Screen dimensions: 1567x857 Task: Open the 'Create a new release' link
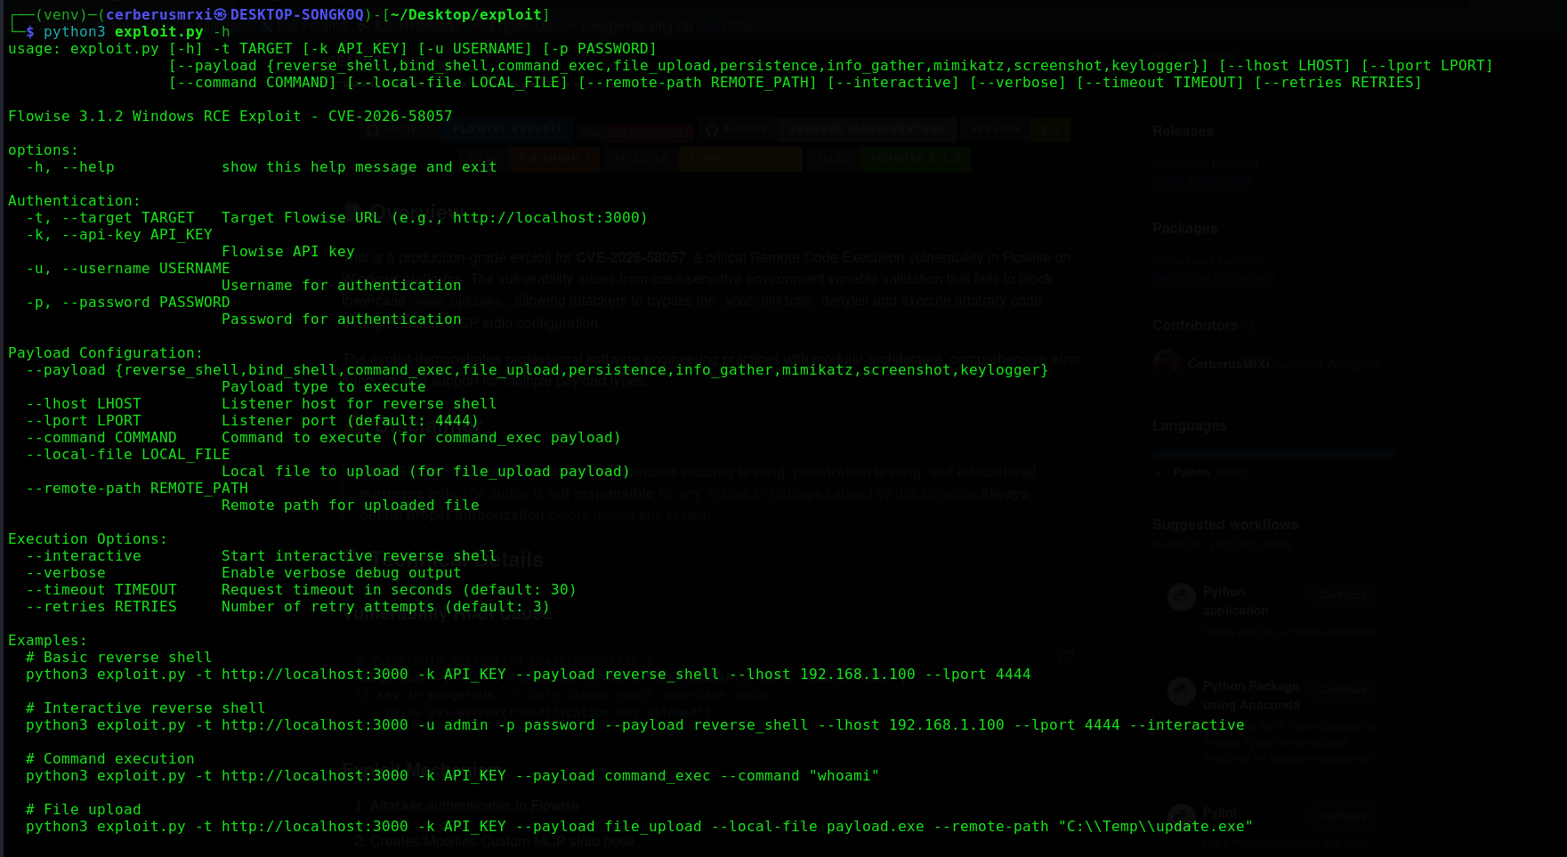[x=1203, y=181]
